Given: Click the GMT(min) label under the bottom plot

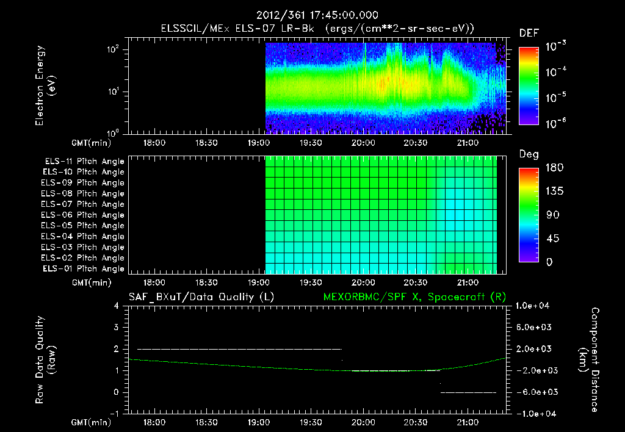Looking at the screenshot, I should [92, 422].
